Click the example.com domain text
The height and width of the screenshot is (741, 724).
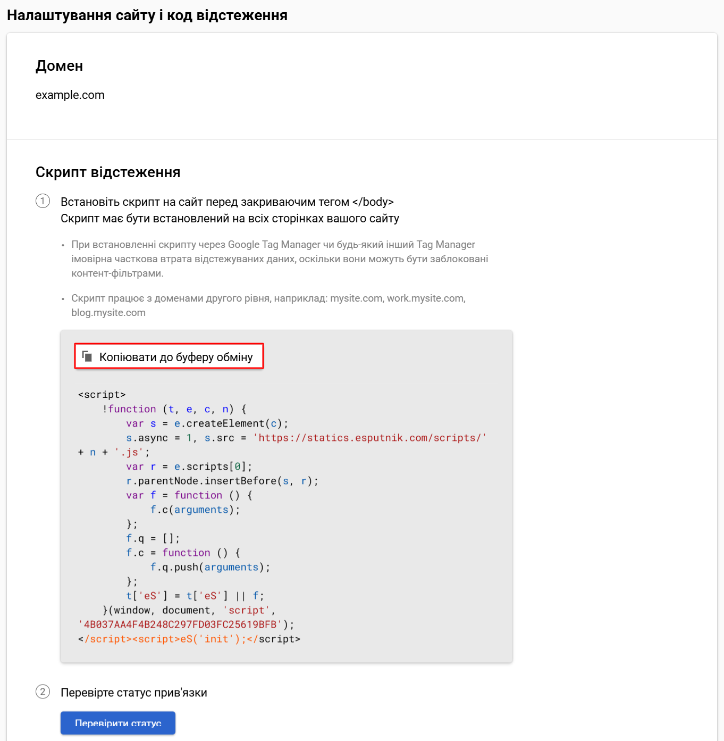click(70, 95)
